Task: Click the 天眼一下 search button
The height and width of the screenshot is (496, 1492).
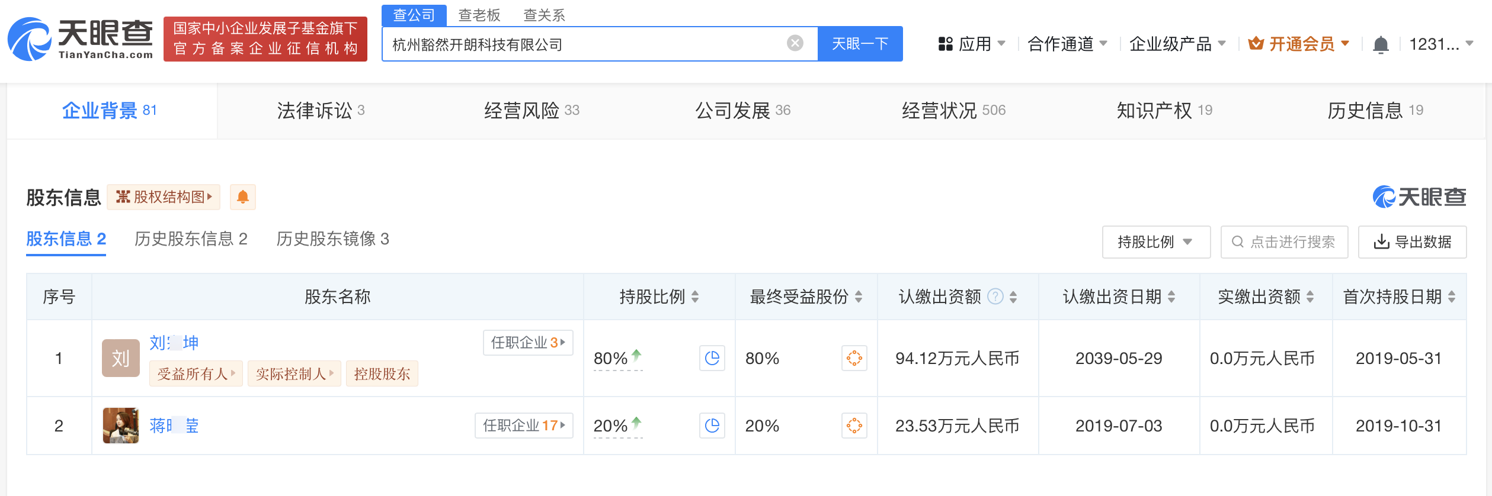Action: (x=860, y=44)
